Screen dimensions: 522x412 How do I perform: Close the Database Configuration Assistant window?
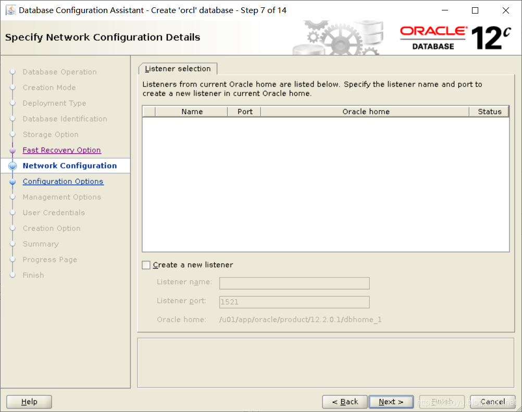(506, 10)
